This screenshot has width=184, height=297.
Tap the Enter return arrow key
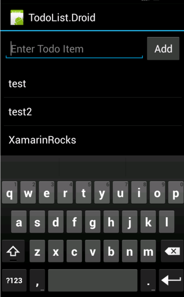point(171,280)
